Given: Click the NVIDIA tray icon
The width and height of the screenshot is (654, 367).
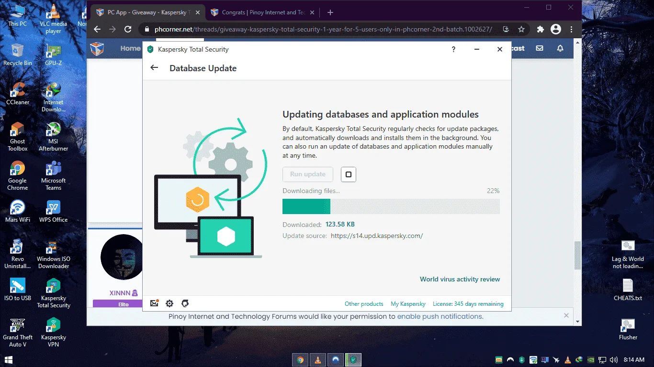Looking at the screenshot, I should pyautogui.click(x=590, y=360).
